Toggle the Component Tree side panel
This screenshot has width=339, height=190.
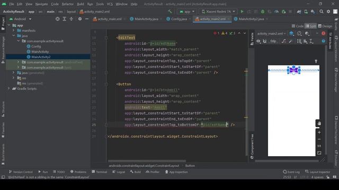(252, 146)
